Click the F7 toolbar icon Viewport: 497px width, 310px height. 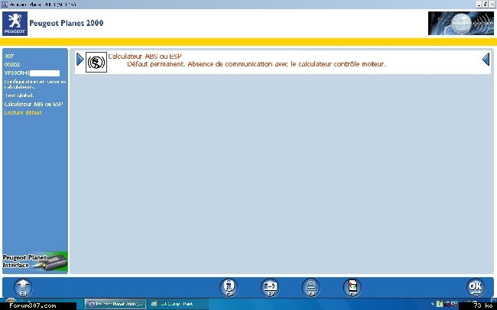coord(270,288)
